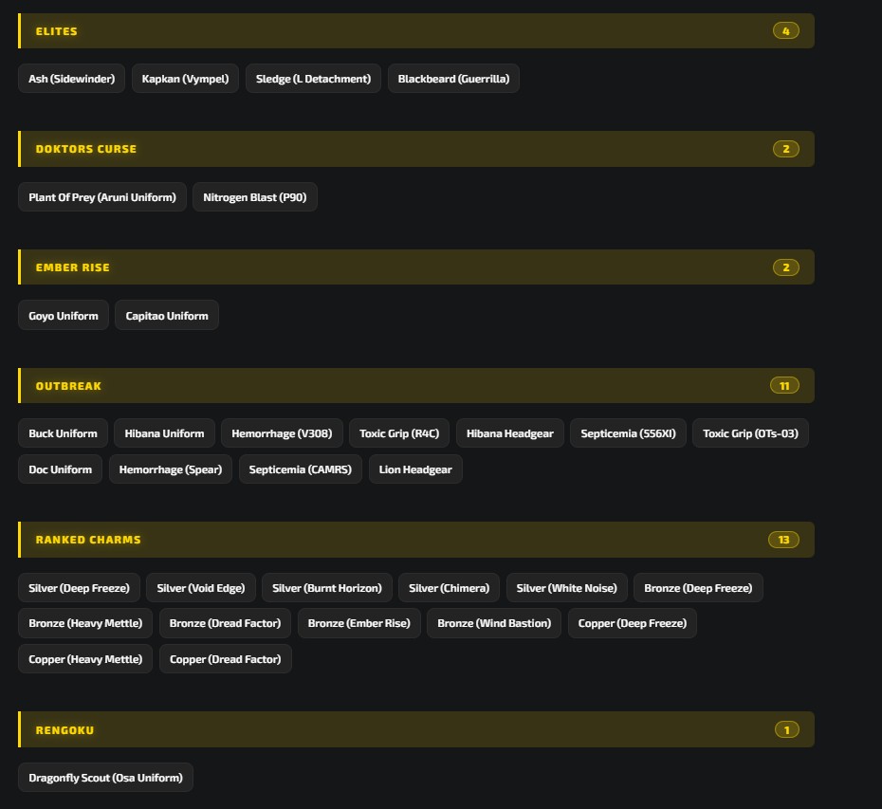The image size is (882, 809).
Task: Collapse the Doktors Curse section header
Action: tap(416, 149)
